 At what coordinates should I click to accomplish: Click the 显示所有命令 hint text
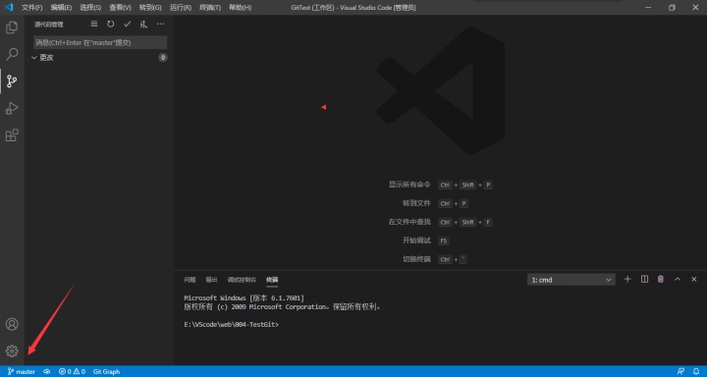[x=409, y=185]
